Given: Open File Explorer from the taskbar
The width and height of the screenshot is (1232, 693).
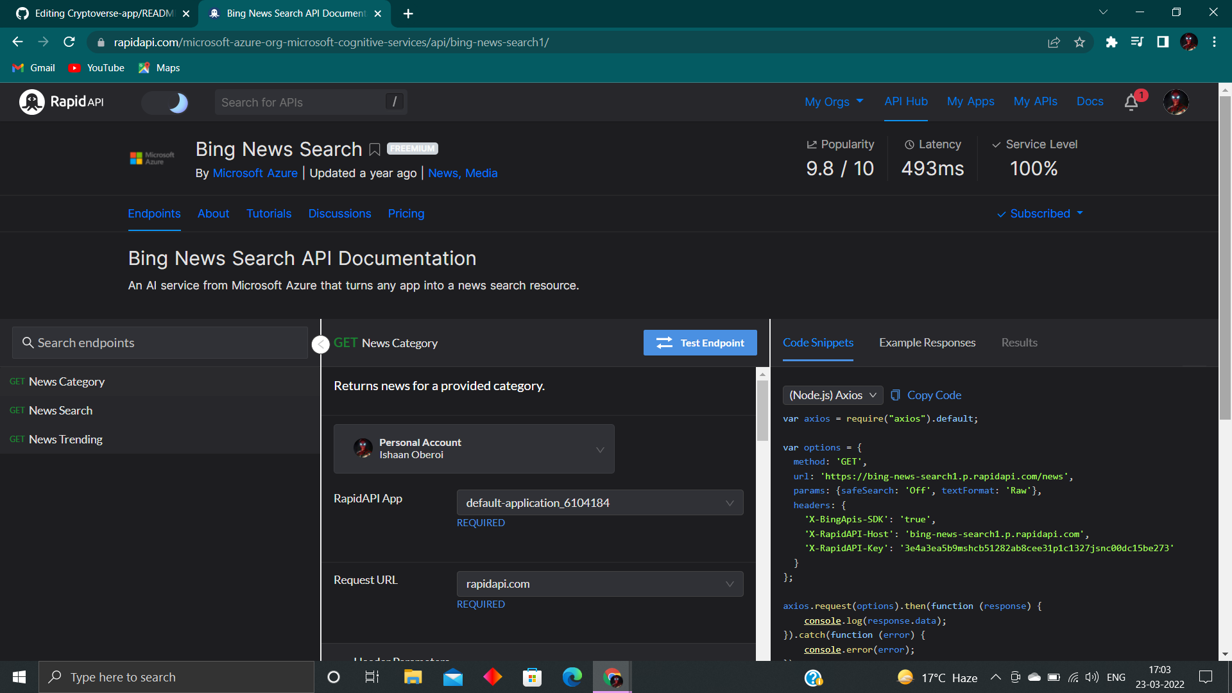Looking at the screenshot, I should pyautogui.click(x=413, y=677).
